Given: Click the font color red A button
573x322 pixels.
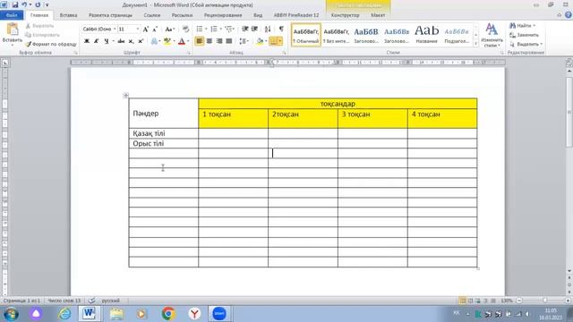Looking at the screenshot, I should click(x=182, y=41).
